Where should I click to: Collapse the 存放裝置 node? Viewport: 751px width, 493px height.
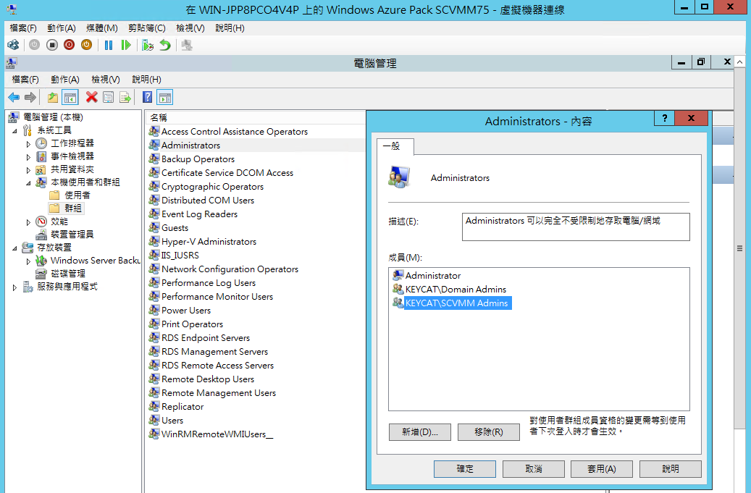[14, 248]
